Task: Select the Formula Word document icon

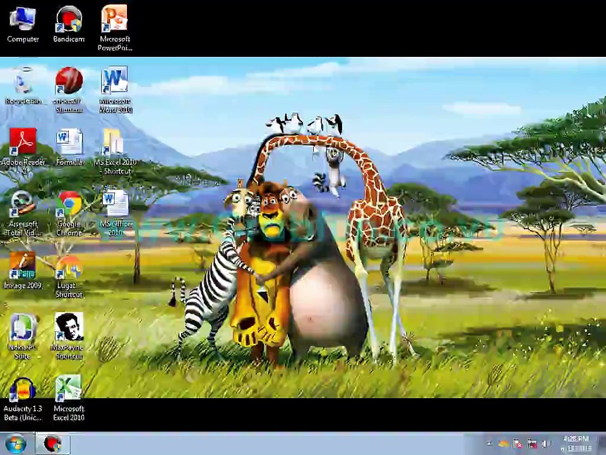Action: click(x=69, y=147)
